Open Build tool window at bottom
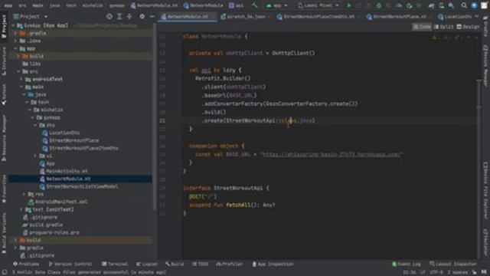490x276 pixels. tap(175, 264)
